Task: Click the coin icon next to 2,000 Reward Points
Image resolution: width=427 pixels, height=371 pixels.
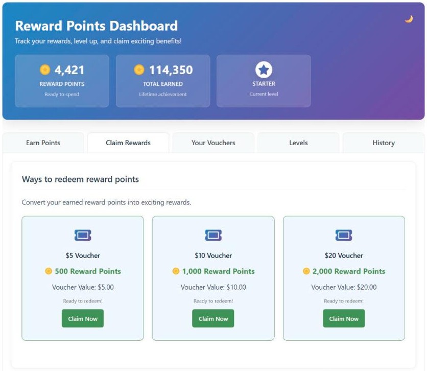Action: 306,271
